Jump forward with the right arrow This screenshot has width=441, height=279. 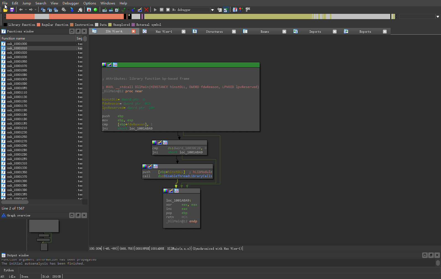pyautogui.click(x=31, y=10)
